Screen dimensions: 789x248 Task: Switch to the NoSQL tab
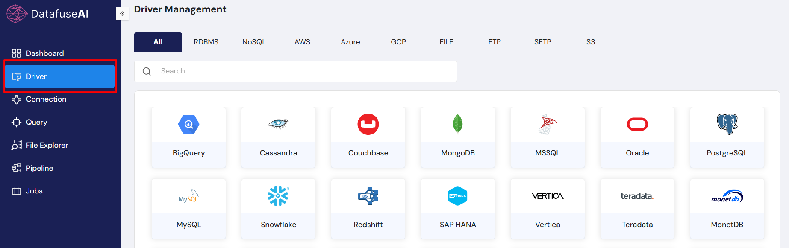pyautogui.click(x=254, y=42)
